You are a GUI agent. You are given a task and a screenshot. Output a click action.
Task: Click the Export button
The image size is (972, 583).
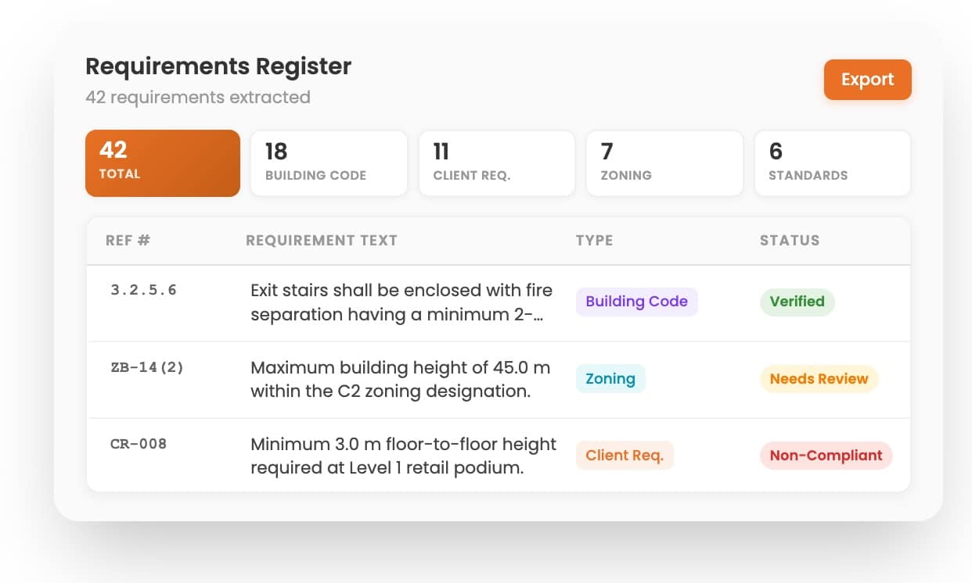point(867,80)
